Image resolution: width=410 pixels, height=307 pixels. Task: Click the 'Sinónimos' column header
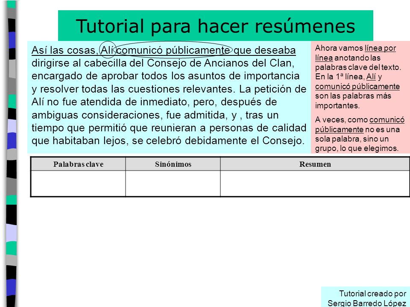173,164
